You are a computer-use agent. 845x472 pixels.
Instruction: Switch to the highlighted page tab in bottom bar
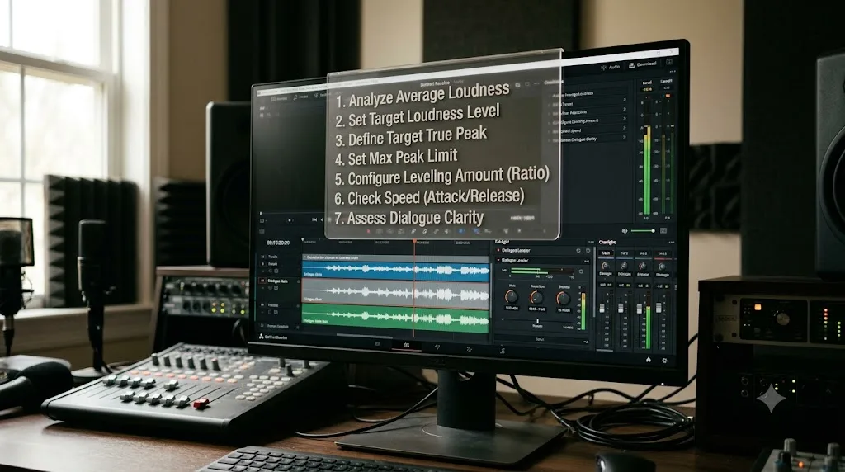click(x=406, y=346)
